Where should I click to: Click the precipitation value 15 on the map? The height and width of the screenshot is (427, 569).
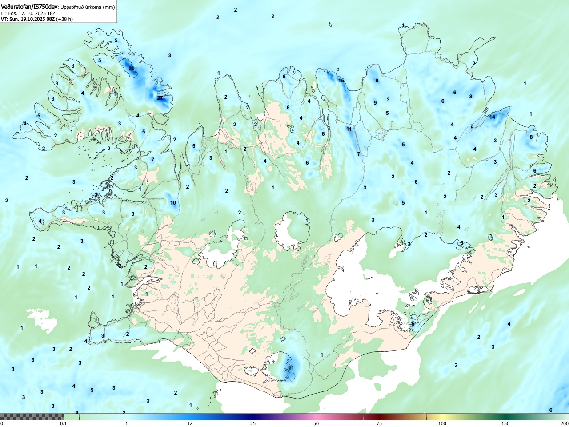click(341, 81)
